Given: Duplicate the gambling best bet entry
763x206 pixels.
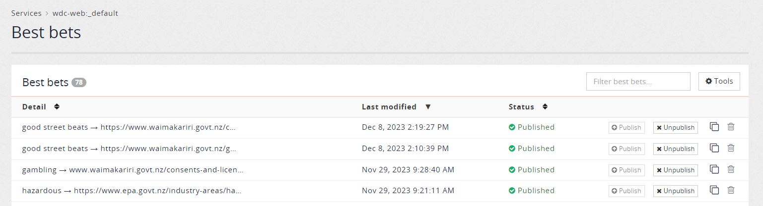Looking at the screenshot, I should tap(714, 169).
